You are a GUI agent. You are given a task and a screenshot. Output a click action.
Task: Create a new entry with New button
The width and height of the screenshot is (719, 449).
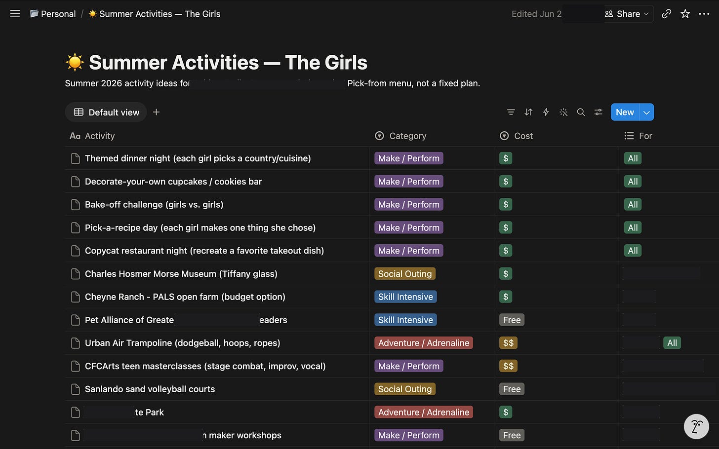(625, 112)
